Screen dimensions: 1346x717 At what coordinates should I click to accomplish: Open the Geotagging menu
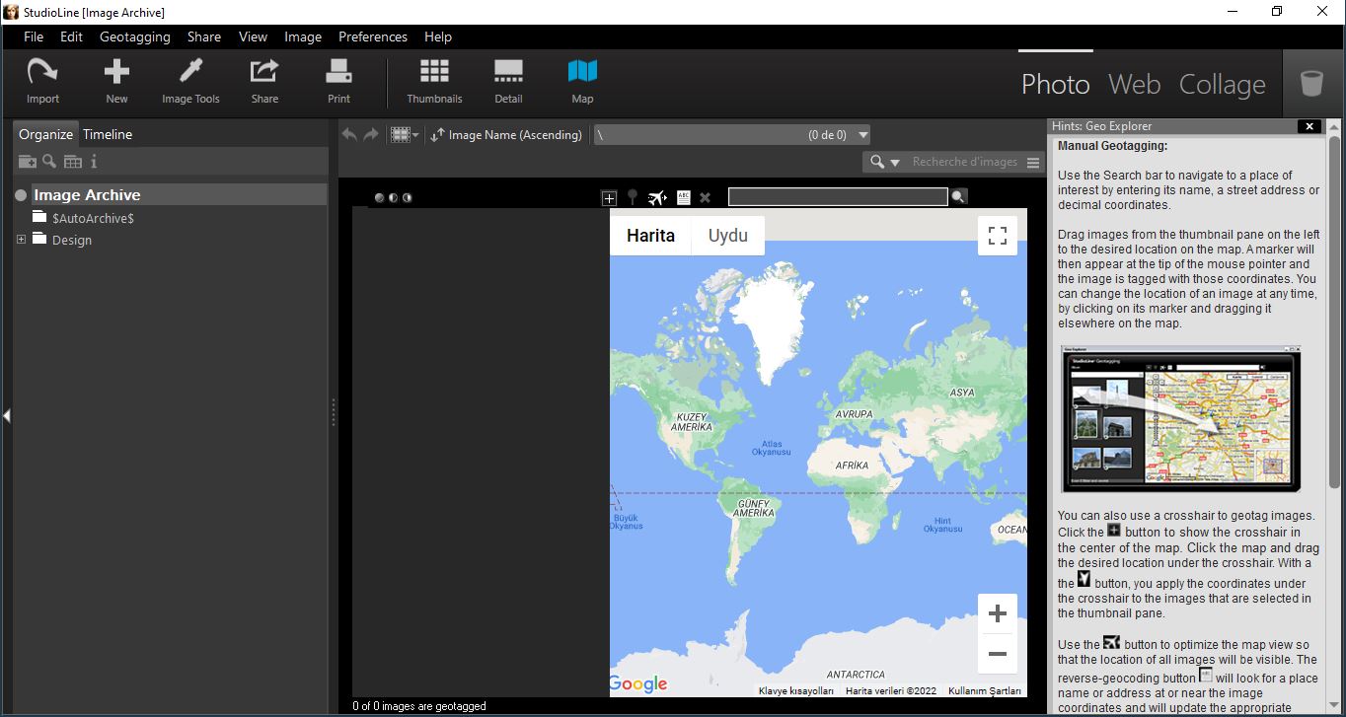(x=135, y=36)
